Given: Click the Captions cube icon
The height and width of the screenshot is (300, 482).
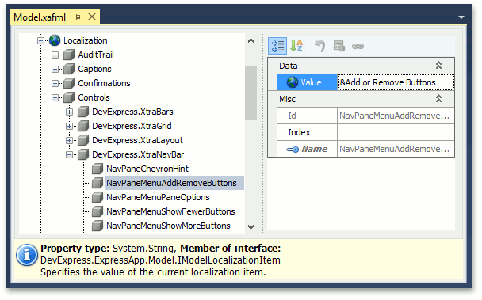Looking at the screenshot, I should pyautogui.click(x=69, y=69).
